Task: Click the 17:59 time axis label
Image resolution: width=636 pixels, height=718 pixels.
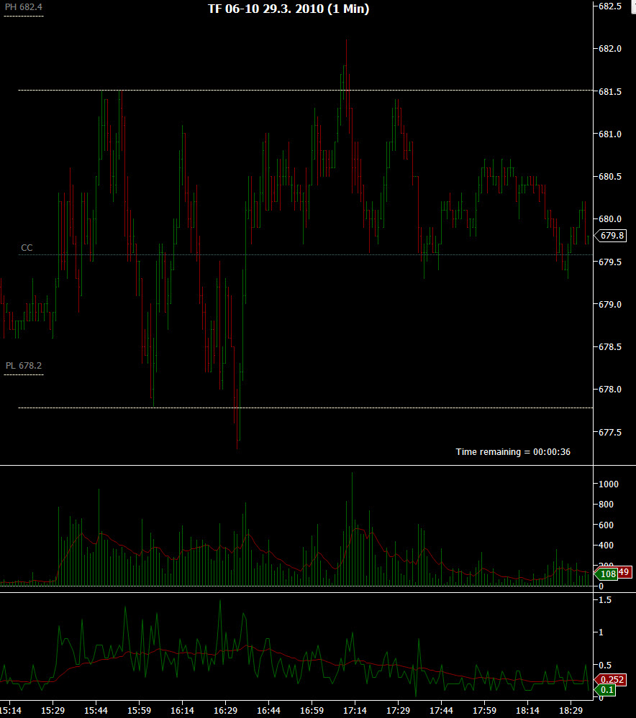Action: coord(484,711)
